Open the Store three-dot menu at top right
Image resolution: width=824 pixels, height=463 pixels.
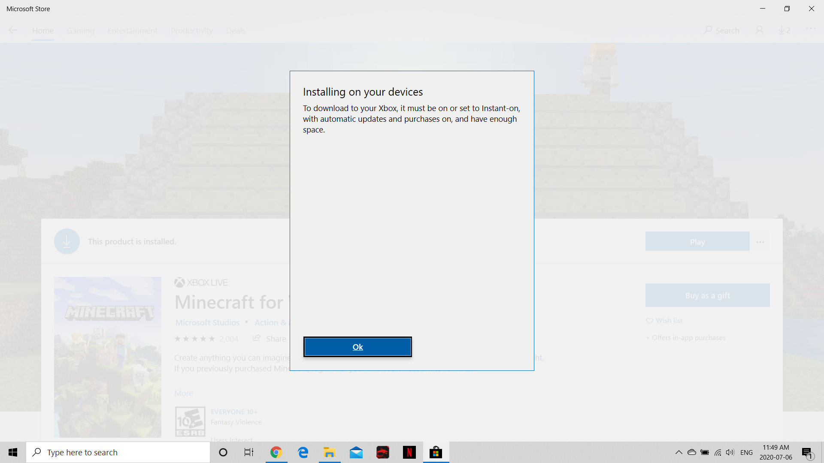811,29
